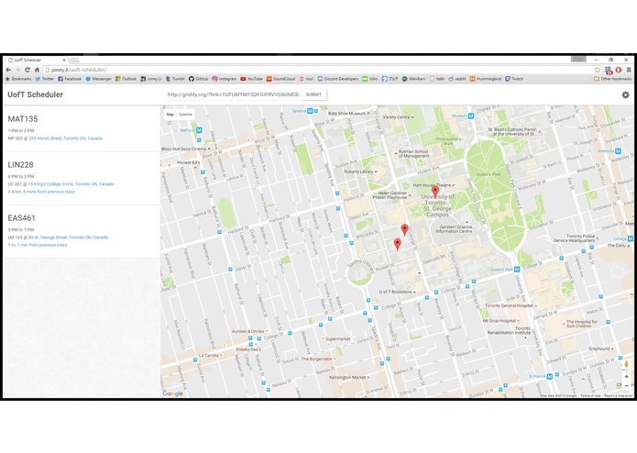This screenshot has height=453, width=637.
Task: Select the LIN228 class heading
Action: tap(20, 164)
